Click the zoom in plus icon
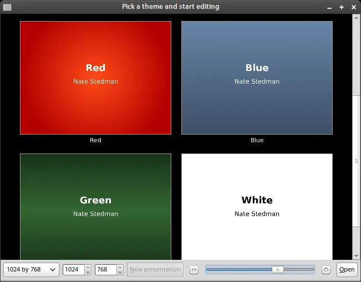This screenshot has height=282, width=361. pyautogui.click(x=326, y=270)
